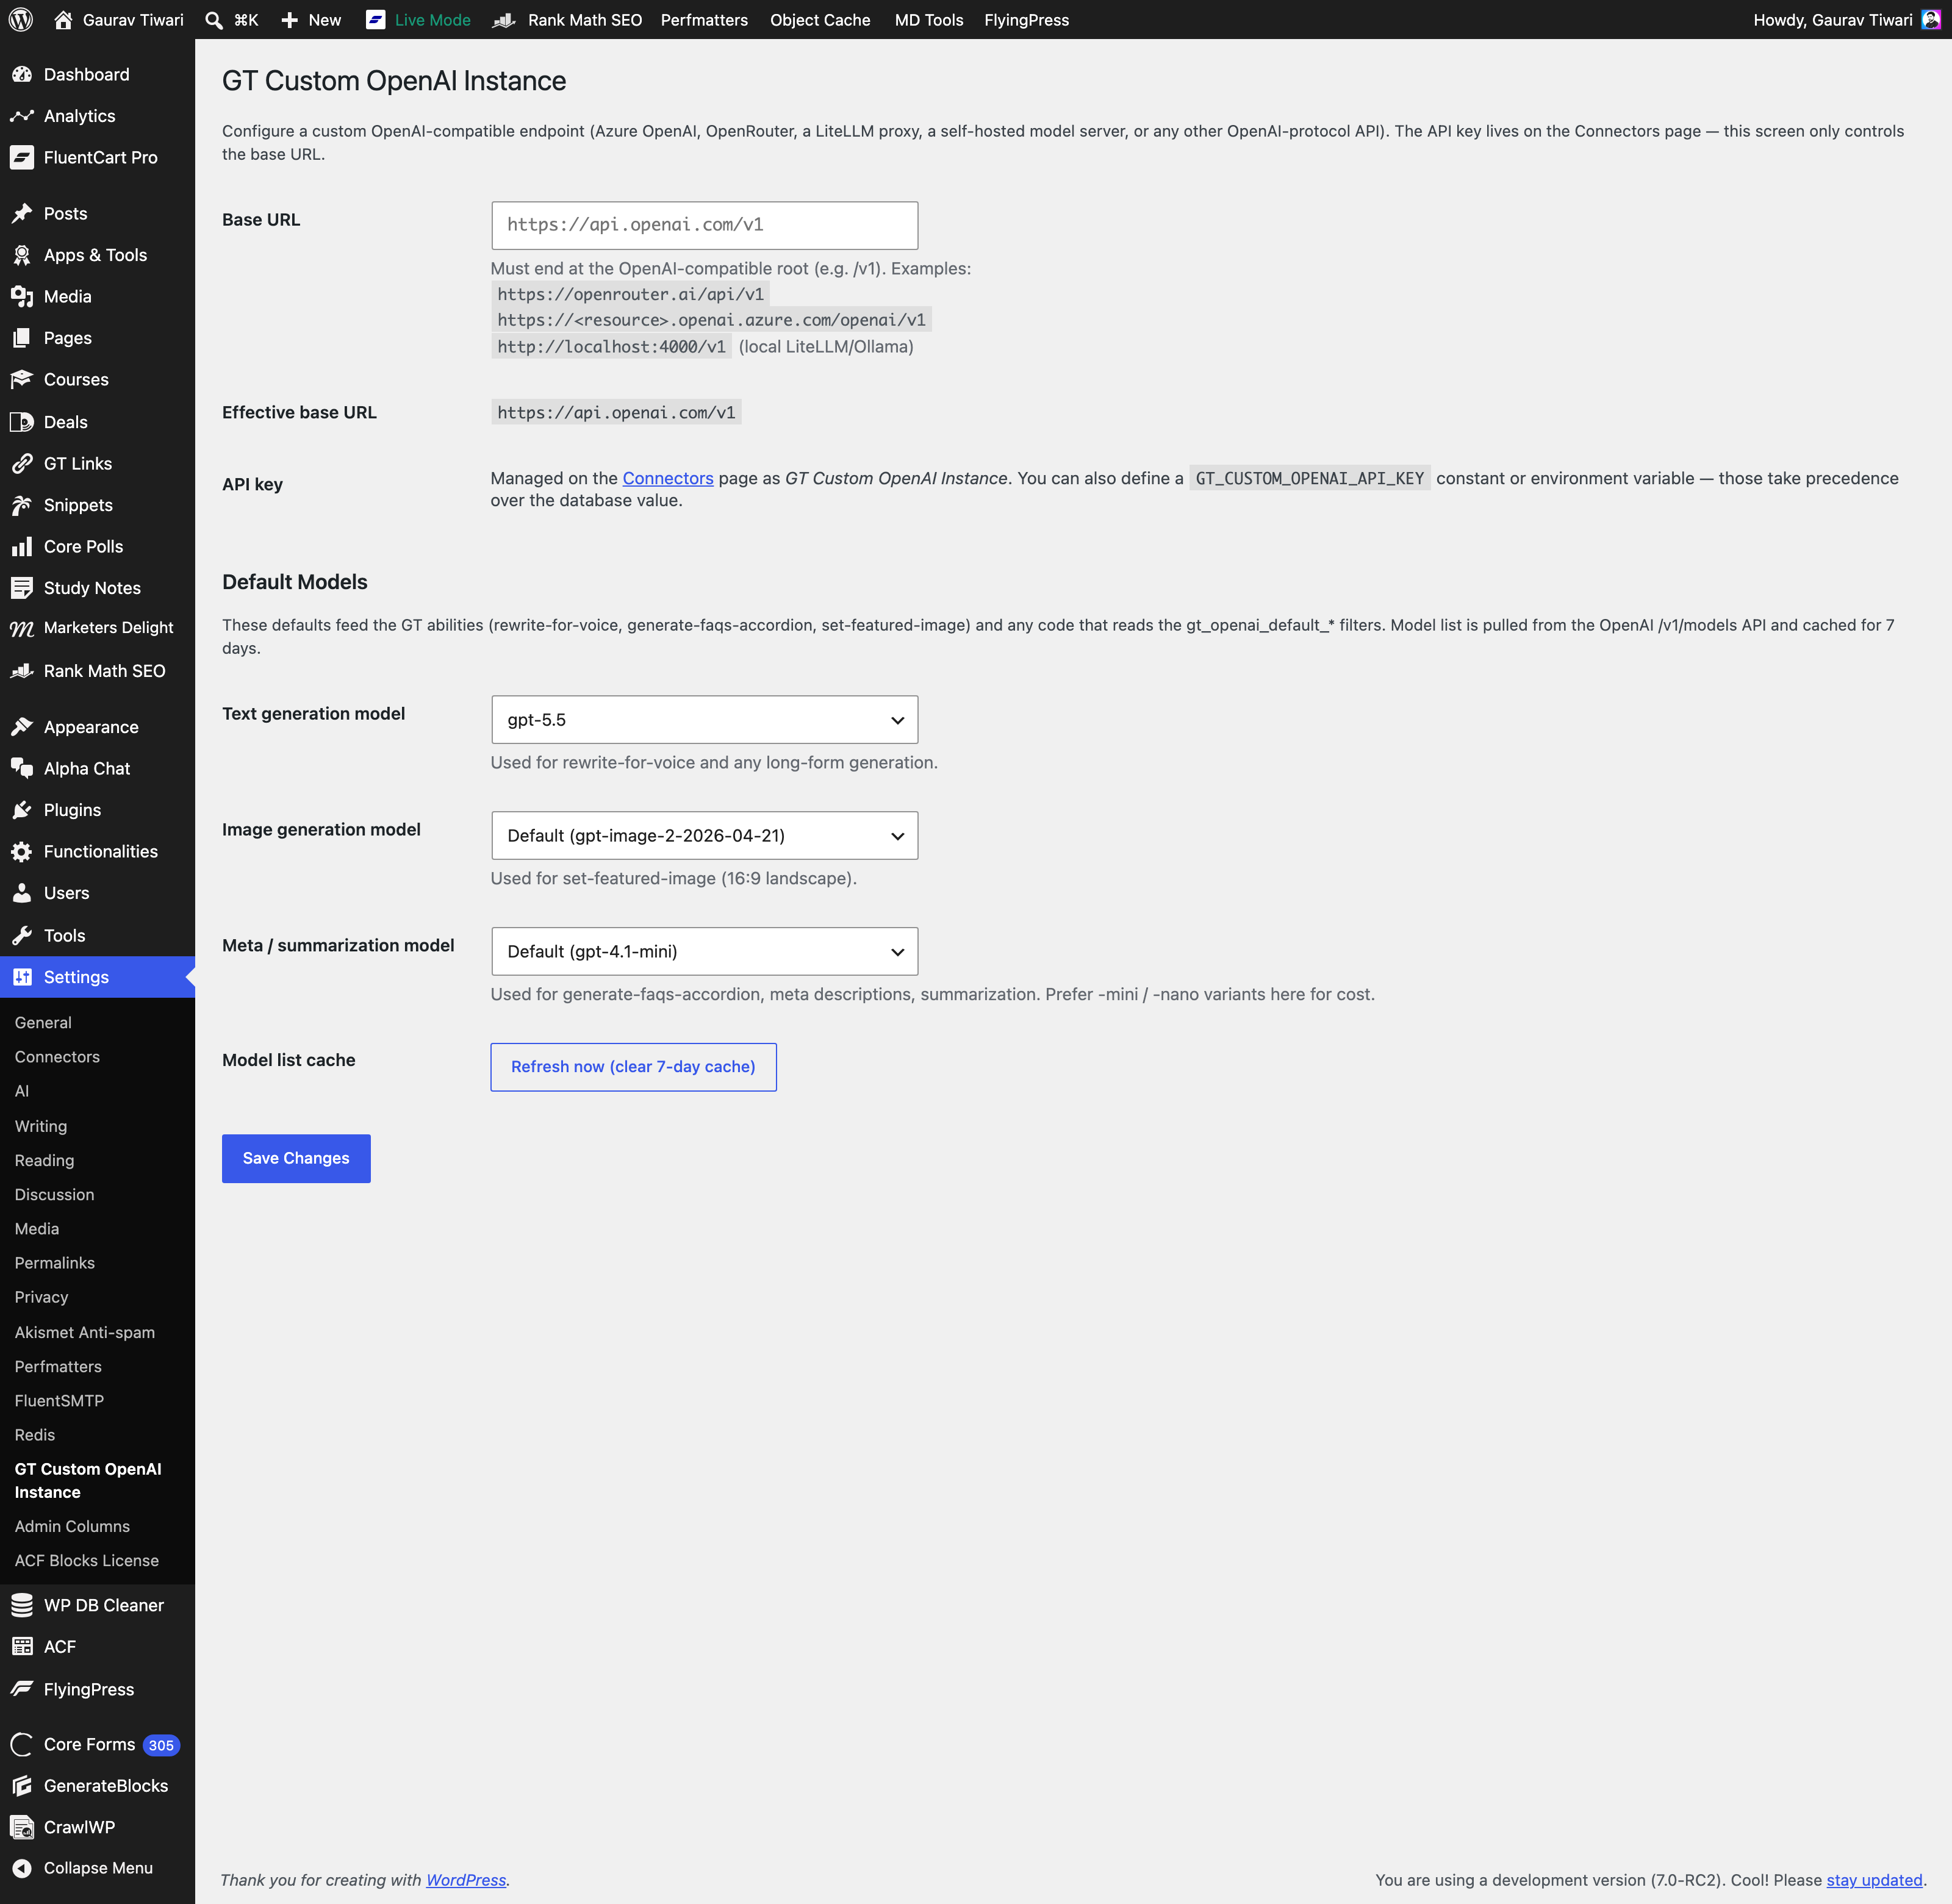
Task: Open the WordPress logo menu
Action: click(21, 20)
